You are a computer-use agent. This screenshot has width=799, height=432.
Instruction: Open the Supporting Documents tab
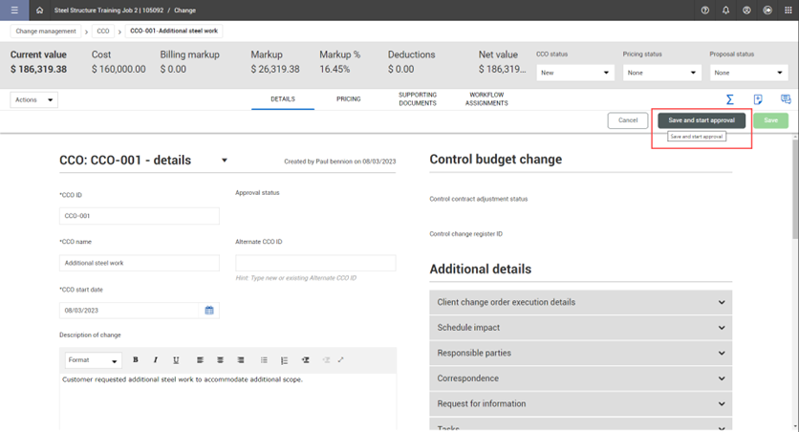click(x=418, y=99)
